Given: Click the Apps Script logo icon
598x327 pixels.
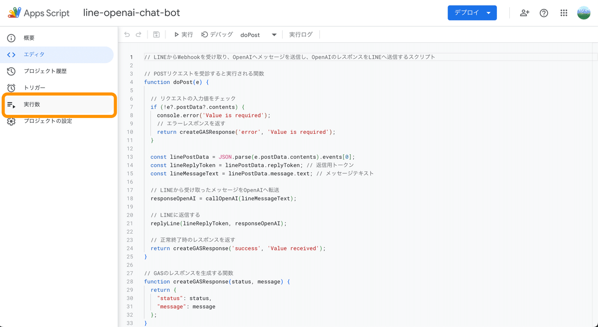Looking at the screenshot, I should click(x=14, y=13).
